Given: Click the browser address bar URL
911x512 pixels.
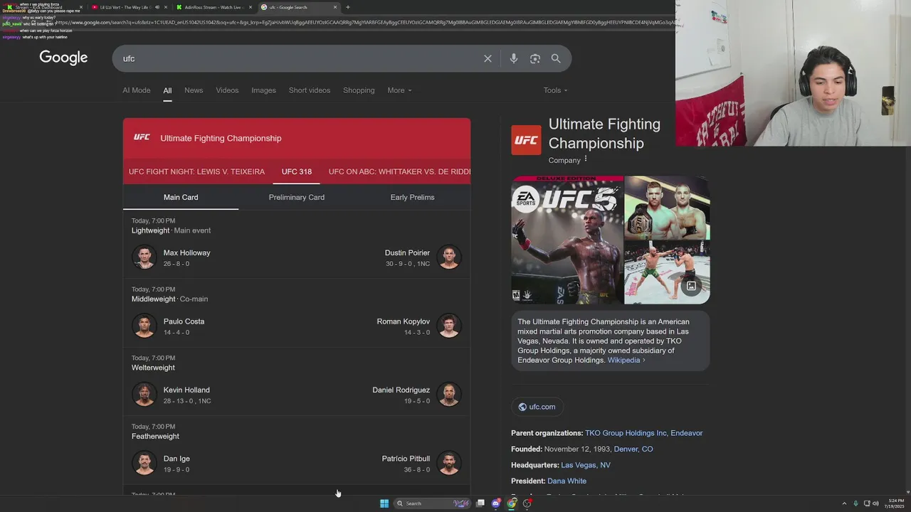Looking at the screenshot, I should [367, 22].
